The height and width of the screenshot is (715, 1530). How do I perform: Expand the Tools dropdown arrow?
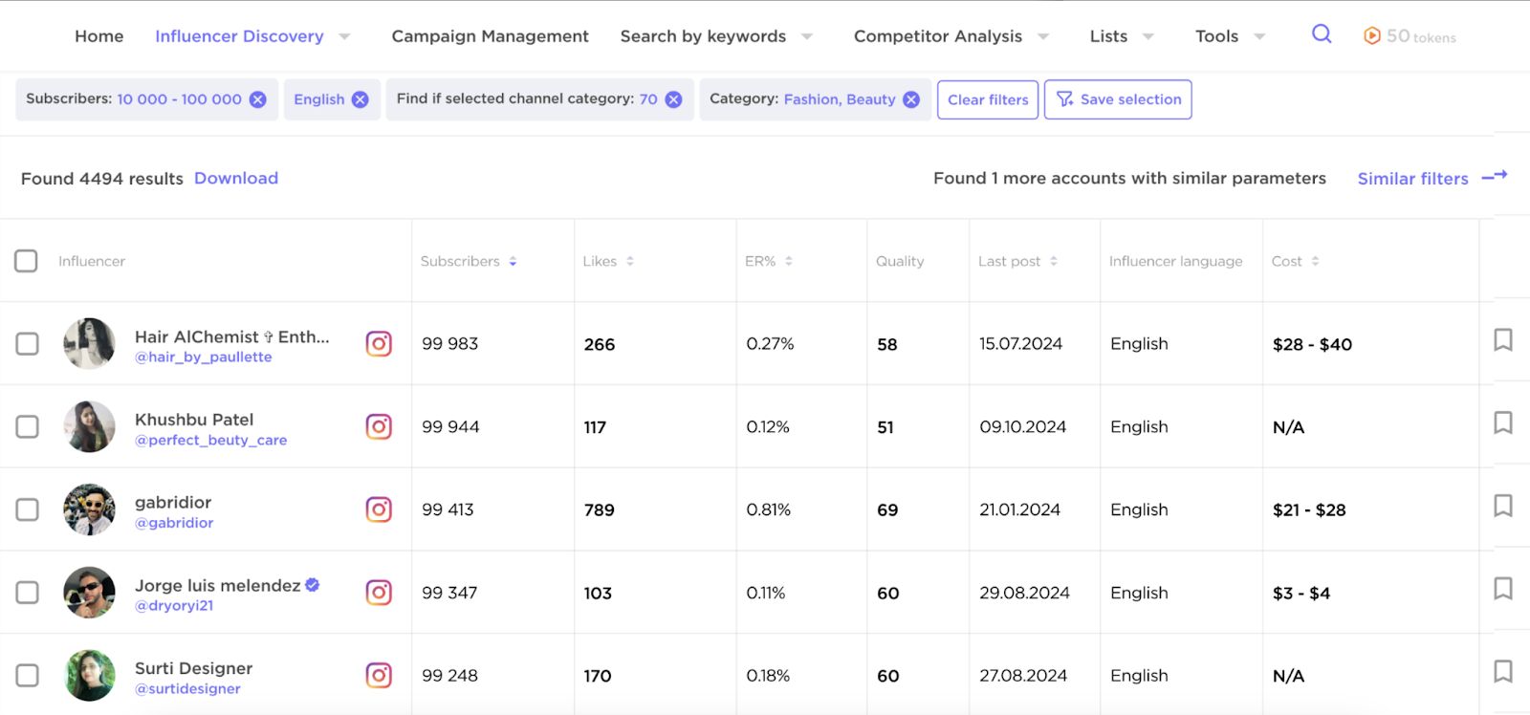(x=1259, y=36)
